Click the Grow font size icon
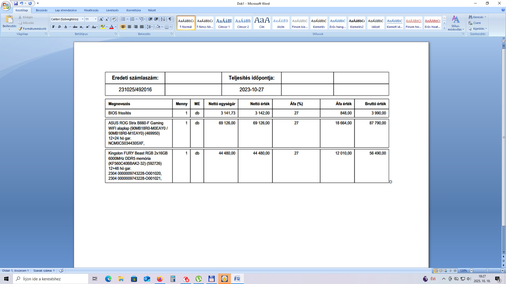The image size is (506, 284). 101,19
